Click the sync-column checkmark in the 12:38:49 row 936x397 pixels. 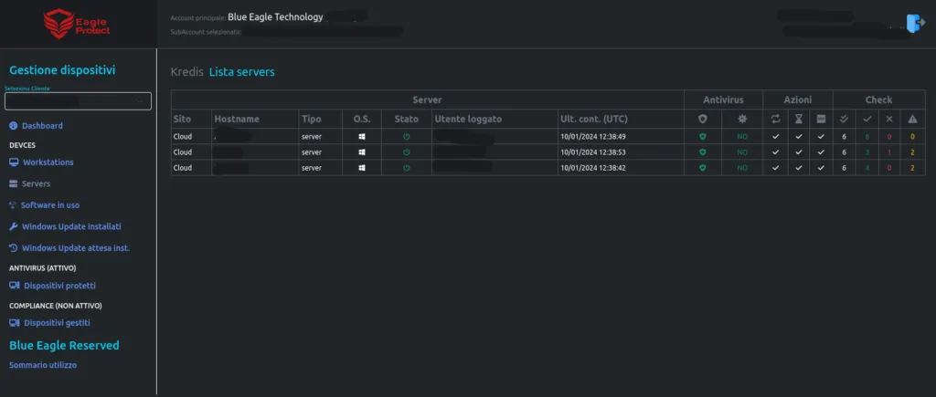(x=775, y=137)
